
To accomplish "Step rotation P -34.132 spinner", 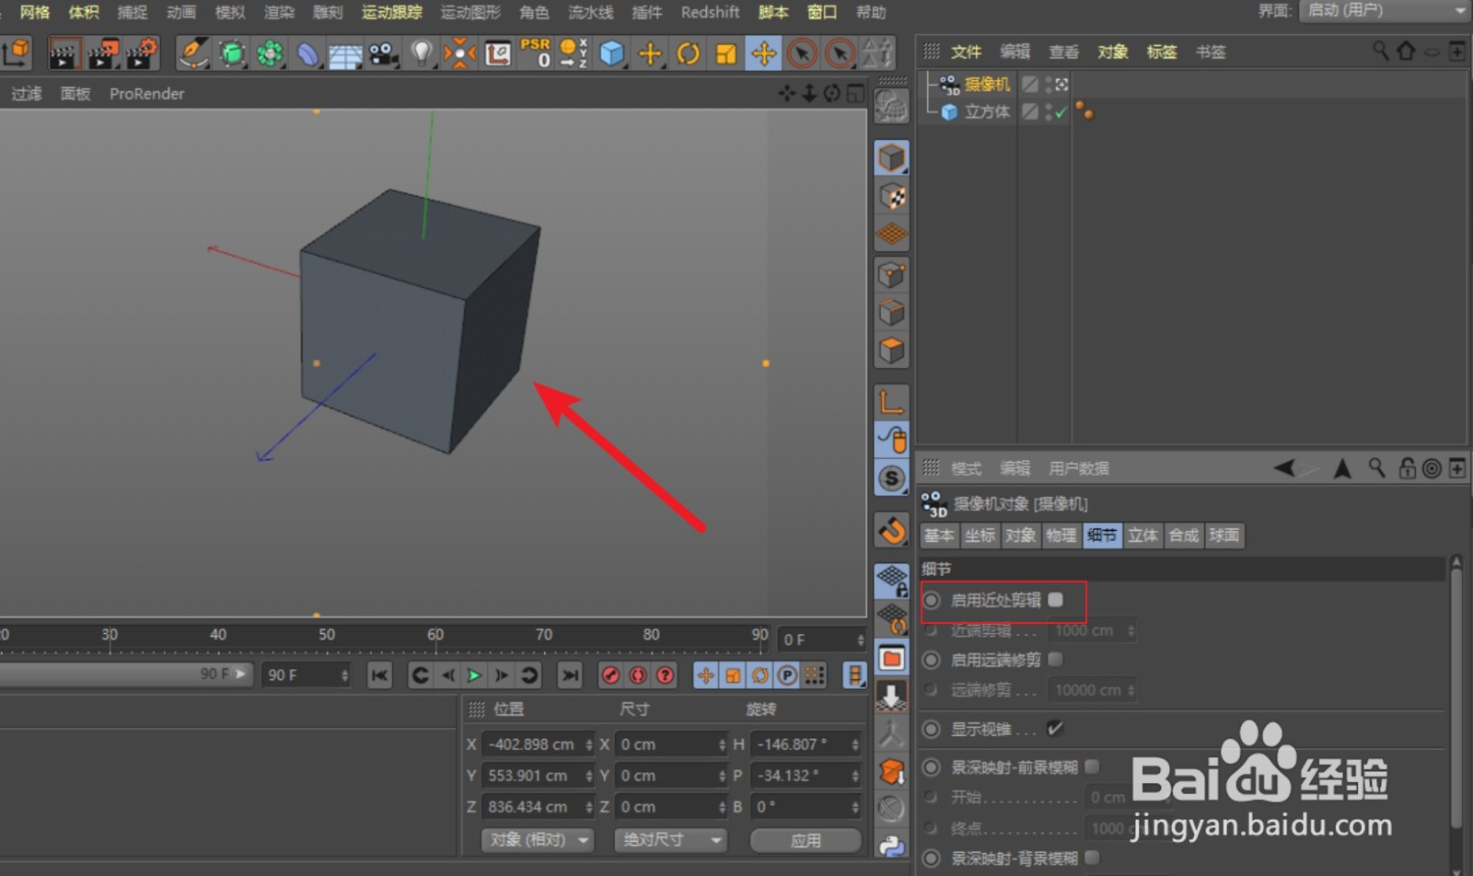I will point(855,776).
